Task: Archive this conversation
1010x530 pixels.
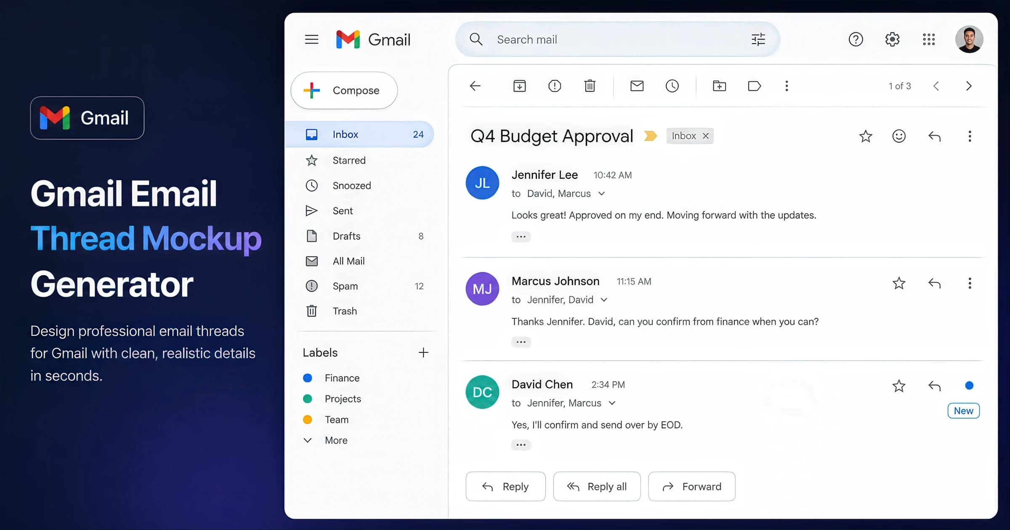Action: pos(519,86)
